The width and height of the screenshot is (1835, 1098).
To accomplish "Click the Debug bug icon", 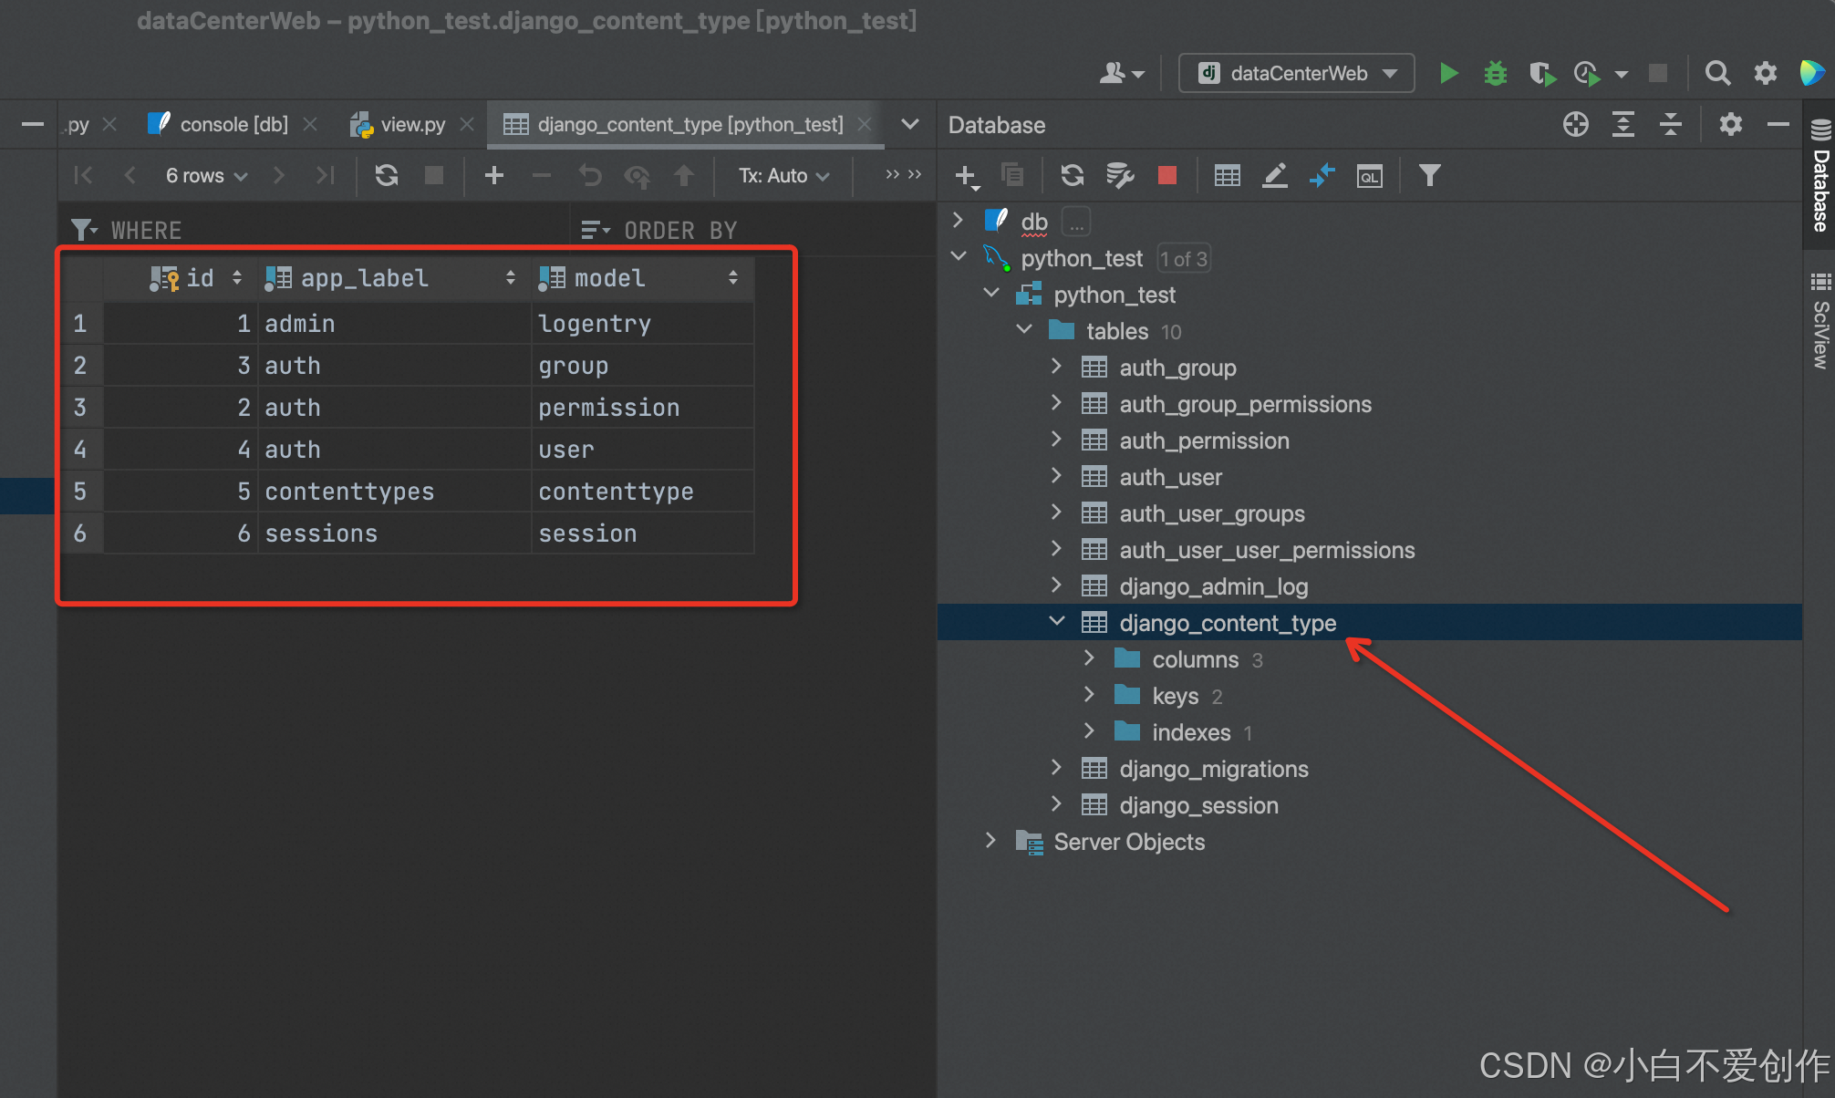I will [1495, 73].
